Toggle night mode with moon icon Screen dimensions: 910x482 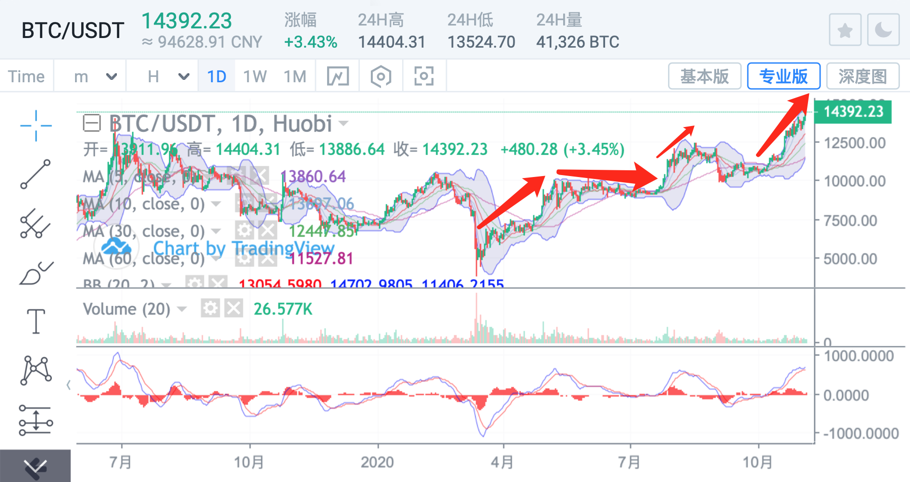click(883, 30)
